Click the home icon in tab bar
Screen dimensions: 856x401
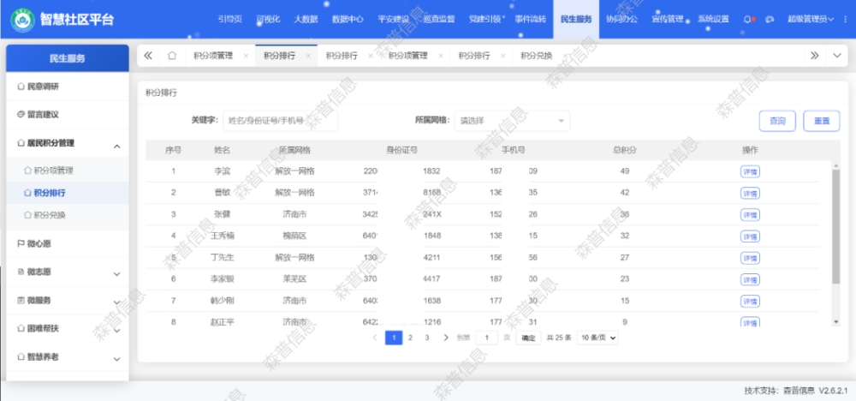172,56
